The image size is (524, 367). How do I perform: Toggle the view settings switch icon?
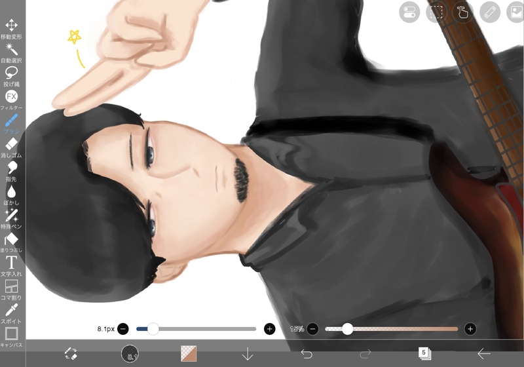click(x=409, y=12)
